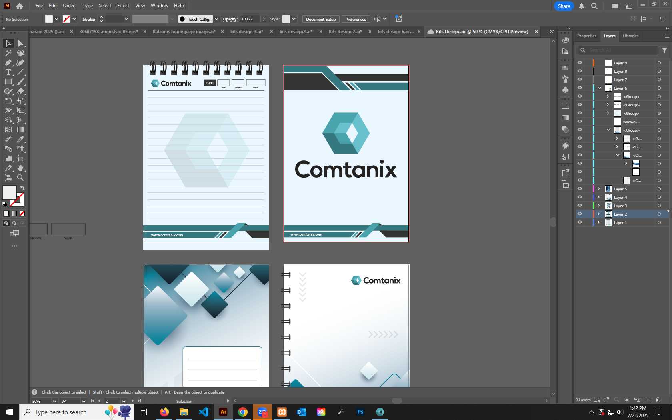This screenshot has height=420, width=672.
Task: Toggle visibility of Layer 1
Action: coord(580,222)
